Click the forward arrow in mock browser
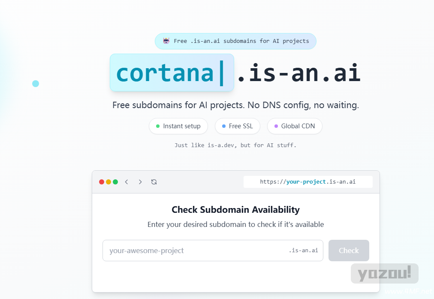 click(x=140, y=182)
